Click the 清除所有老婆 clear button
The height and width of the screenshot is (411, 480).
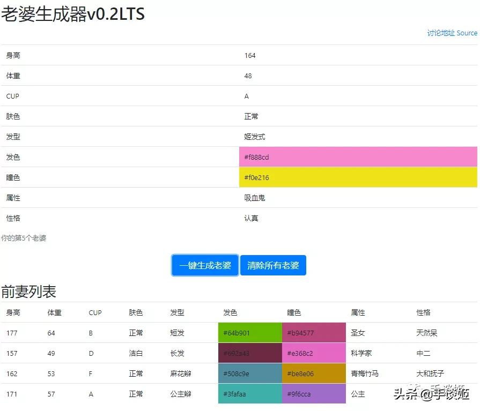274,265
